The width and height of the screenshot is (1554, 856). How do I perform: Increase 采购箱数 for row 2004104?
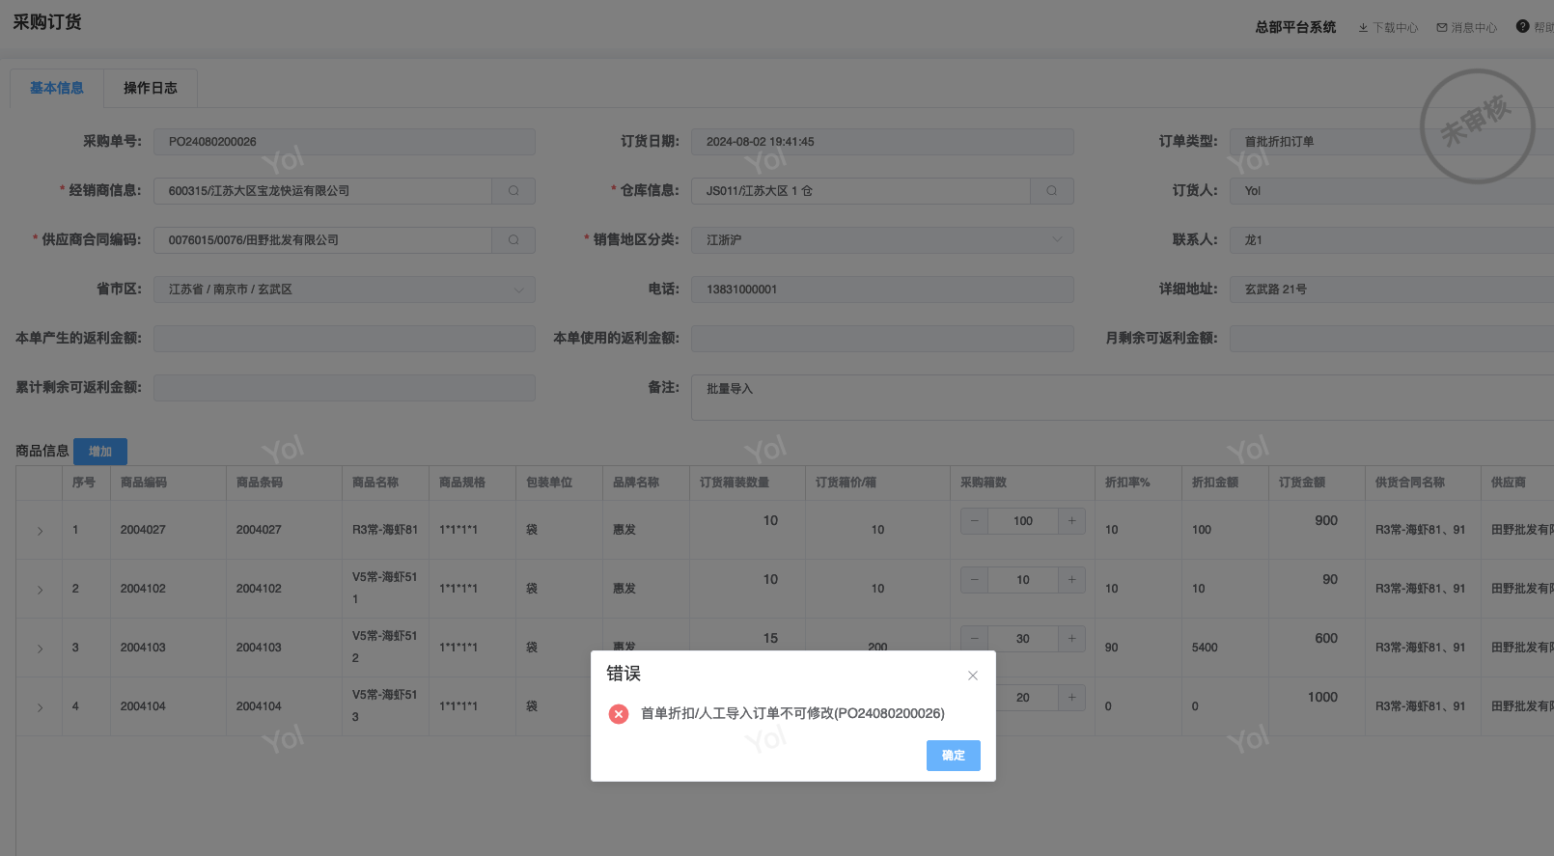(1071, 698)
